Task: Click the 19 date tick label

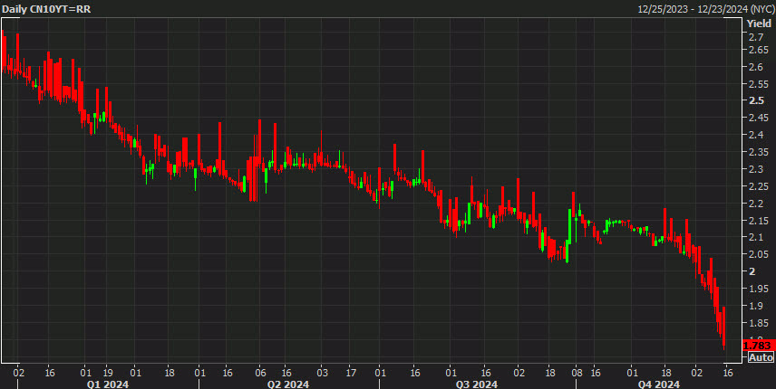Action: click(109, 373)
